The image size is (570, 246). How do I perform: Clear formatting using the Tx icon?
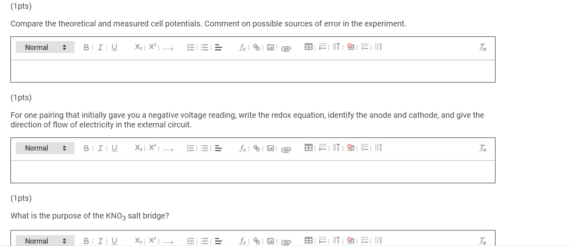[482, 47]
